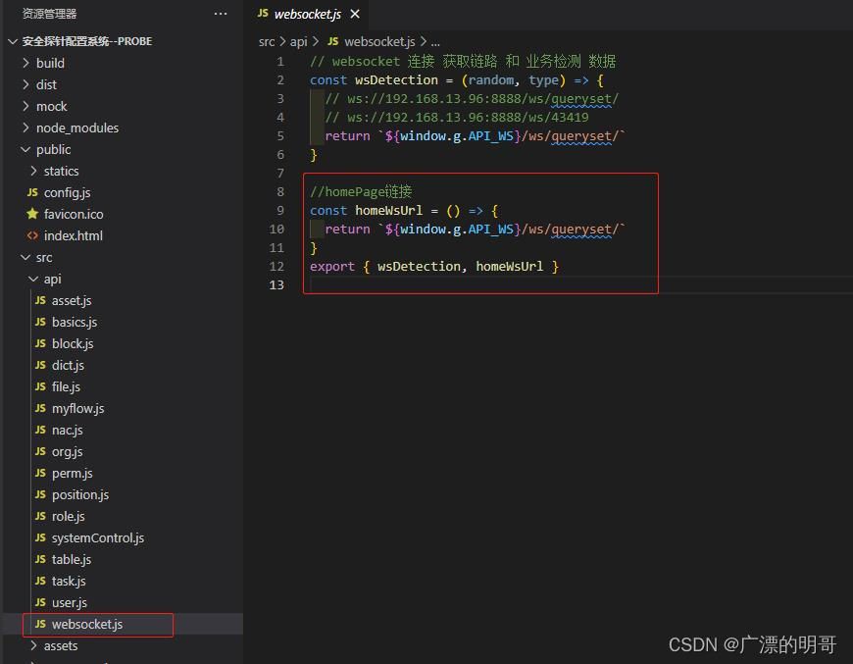Expand the build folder
The width and height of the screenshot is (853, 664).
50,63
